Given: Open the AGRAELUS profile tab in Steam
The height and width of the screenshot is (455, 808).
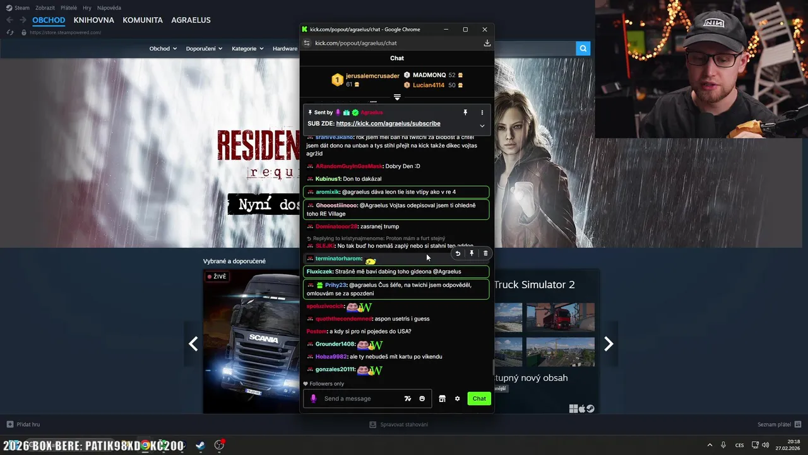Looking at the screenshot, I should point(191,20).
